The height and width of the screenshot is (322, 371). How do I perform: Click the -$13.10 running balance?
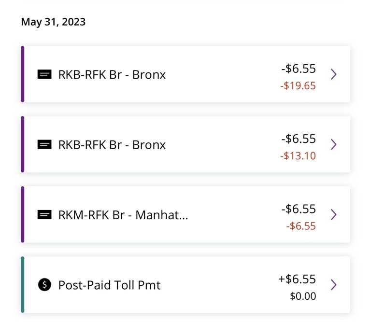pyautogui.click(x=298, y=156)
